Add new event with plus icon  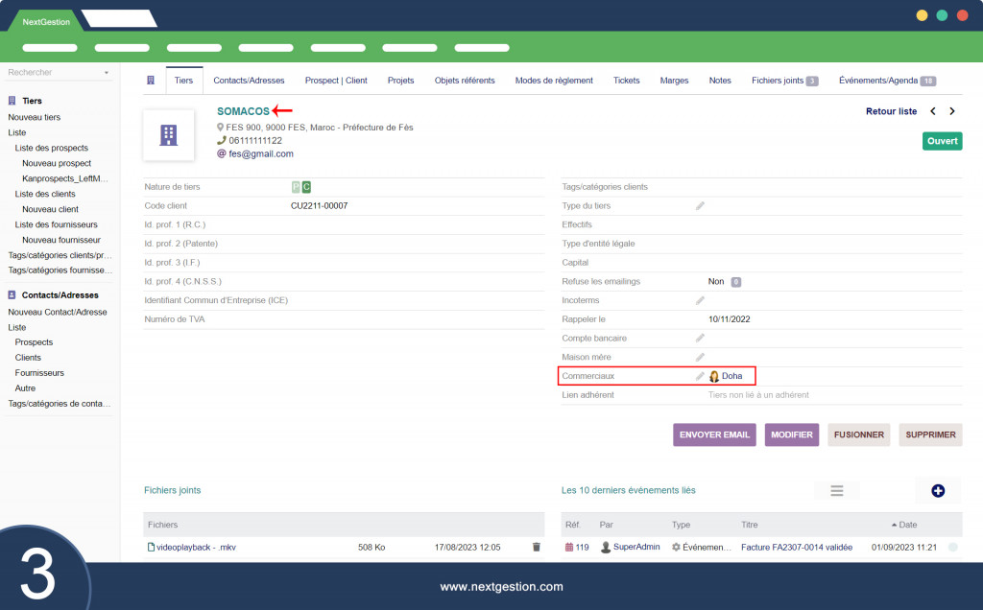[x=938, y=490]
